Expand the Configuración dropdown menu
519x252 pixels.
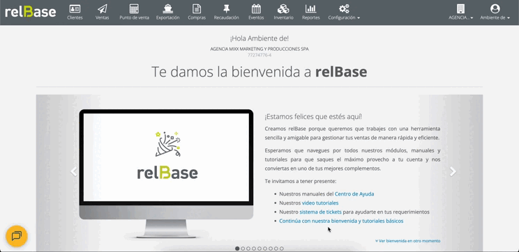[344, 13]
